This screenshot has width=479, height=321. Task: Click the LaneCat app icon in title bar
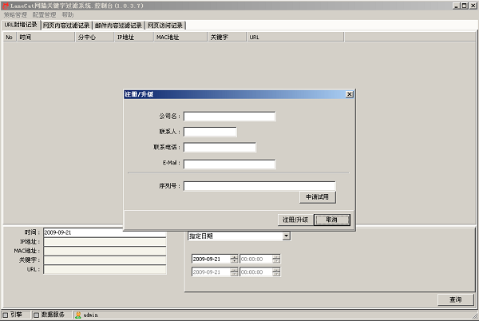tap(6, 5)
